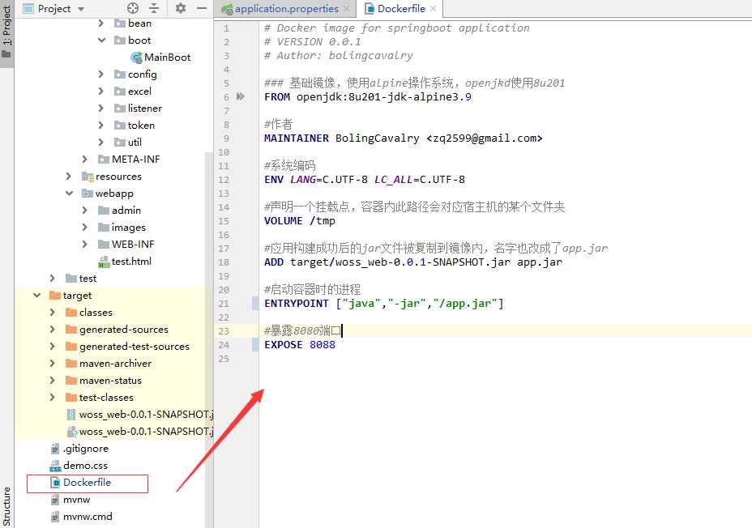The height and width of the screenshot is (528, 752).
Task: Expand the token folder
Action: [100, 125]
